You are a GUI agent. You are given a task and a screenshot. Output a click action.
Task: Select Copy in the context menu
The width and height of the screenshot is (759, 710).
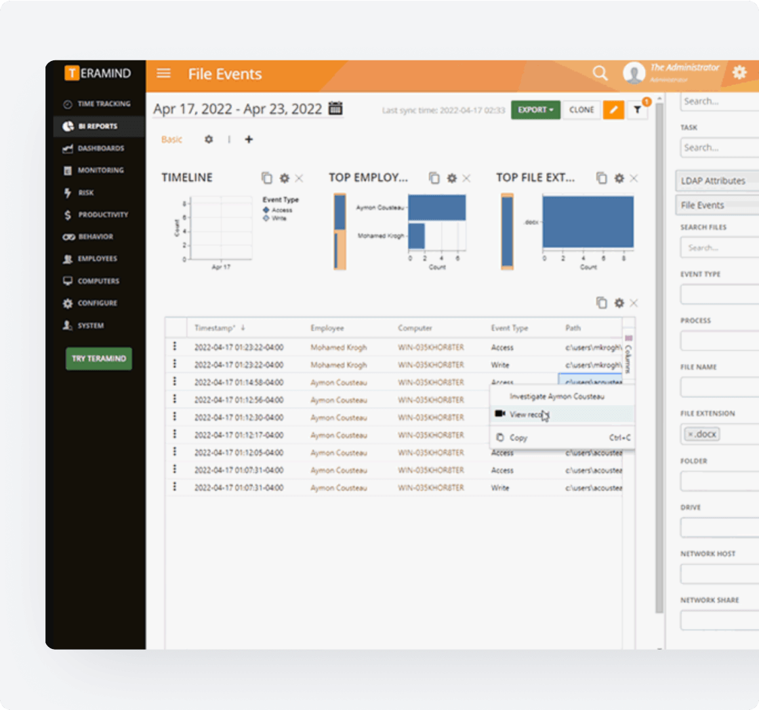tap(518, 437)
